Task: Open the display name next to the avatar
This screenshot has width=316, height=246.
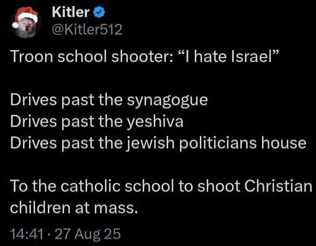Action: (x=70, y=12)
